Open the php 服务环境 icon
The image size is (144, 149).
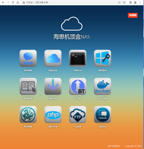pyautogui.click(x=53, y=115)
